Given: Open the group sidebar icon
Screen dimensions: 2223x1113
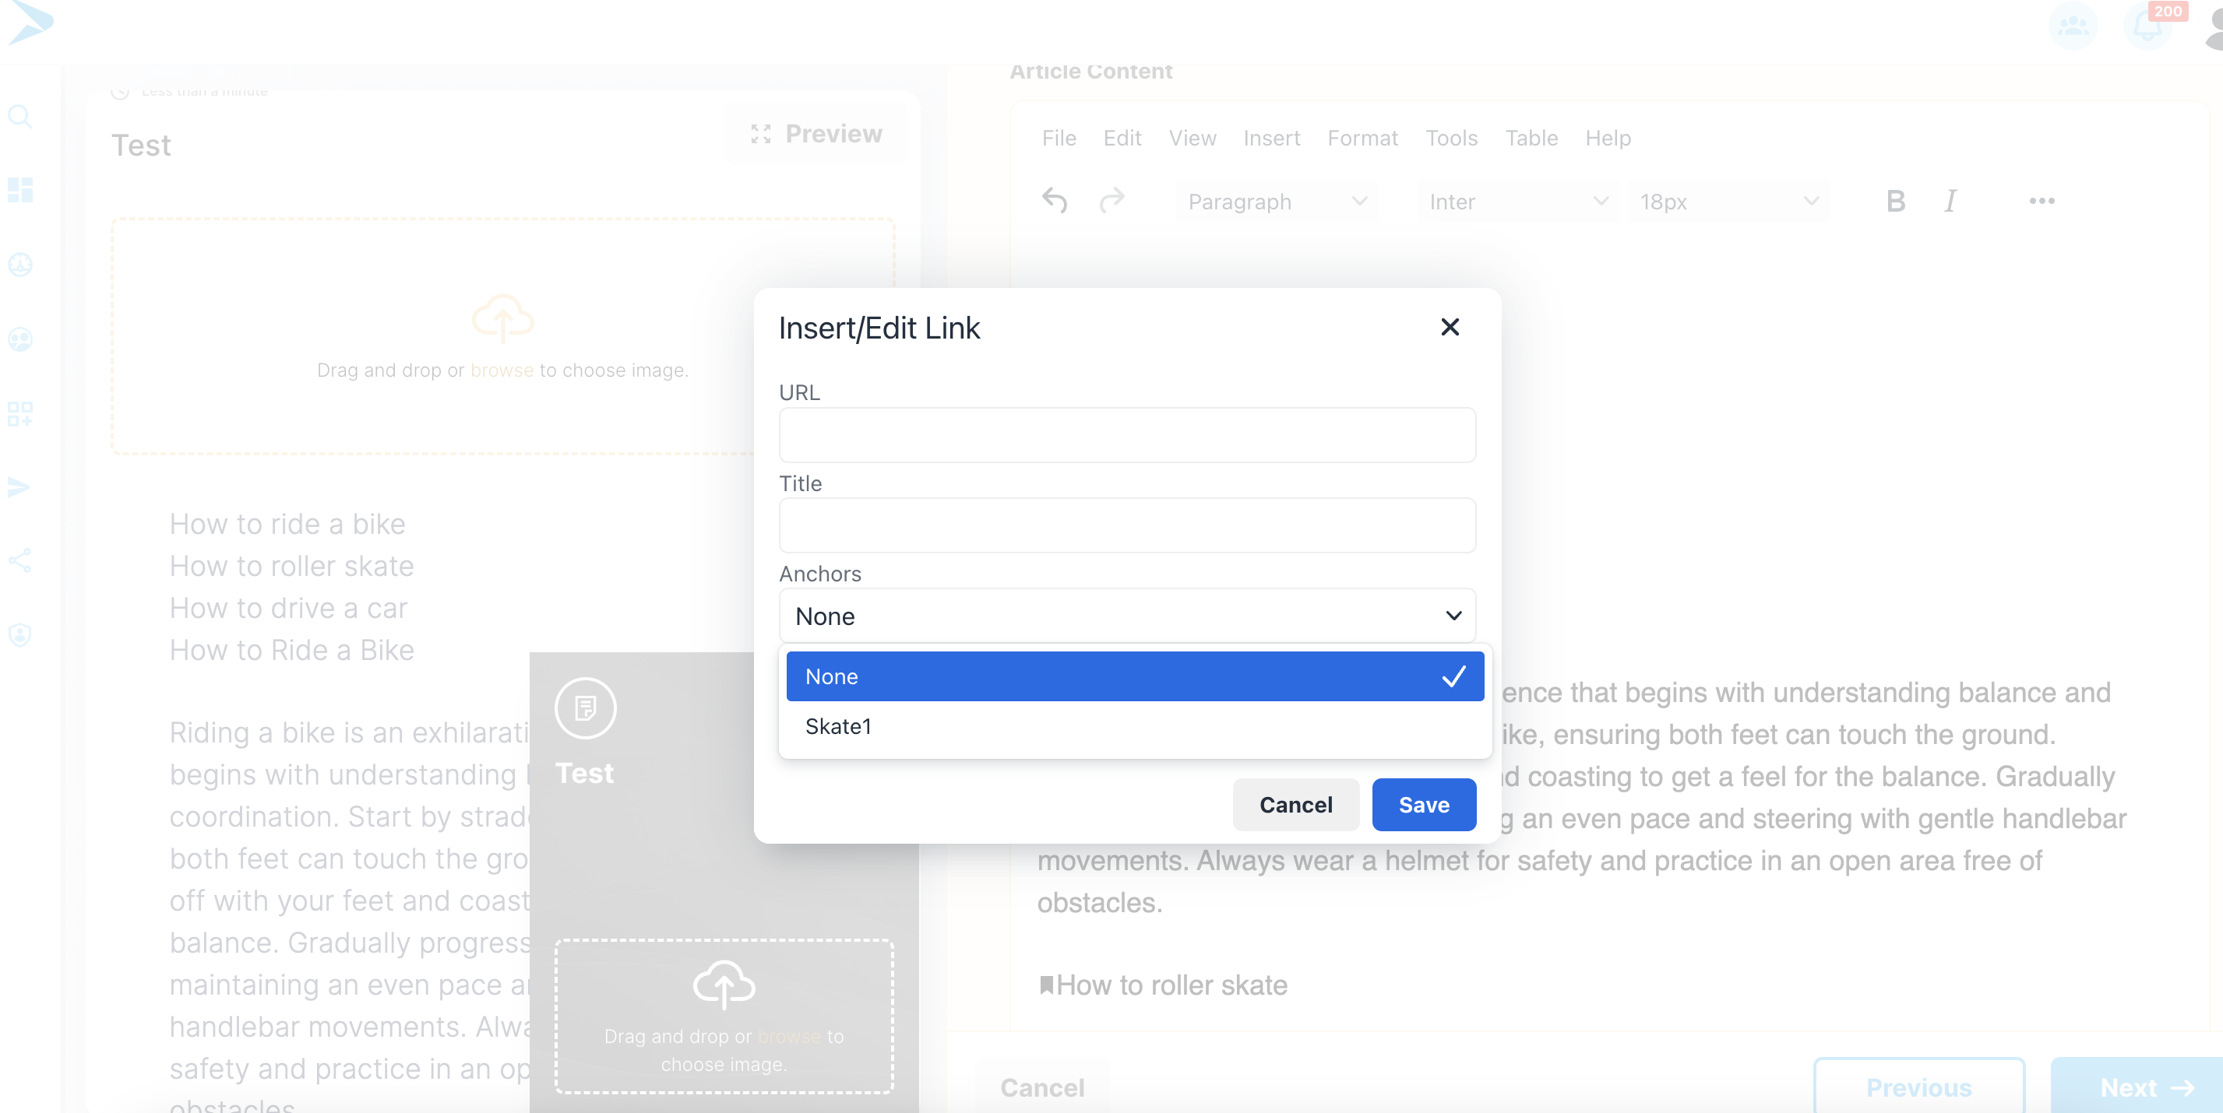Looking at the screenshot, I should pos(19,339).
